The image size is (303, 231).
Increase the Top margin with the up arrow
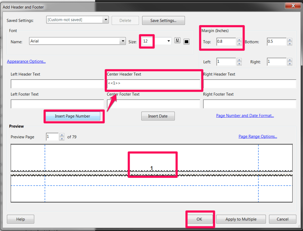tap(239, 40)
